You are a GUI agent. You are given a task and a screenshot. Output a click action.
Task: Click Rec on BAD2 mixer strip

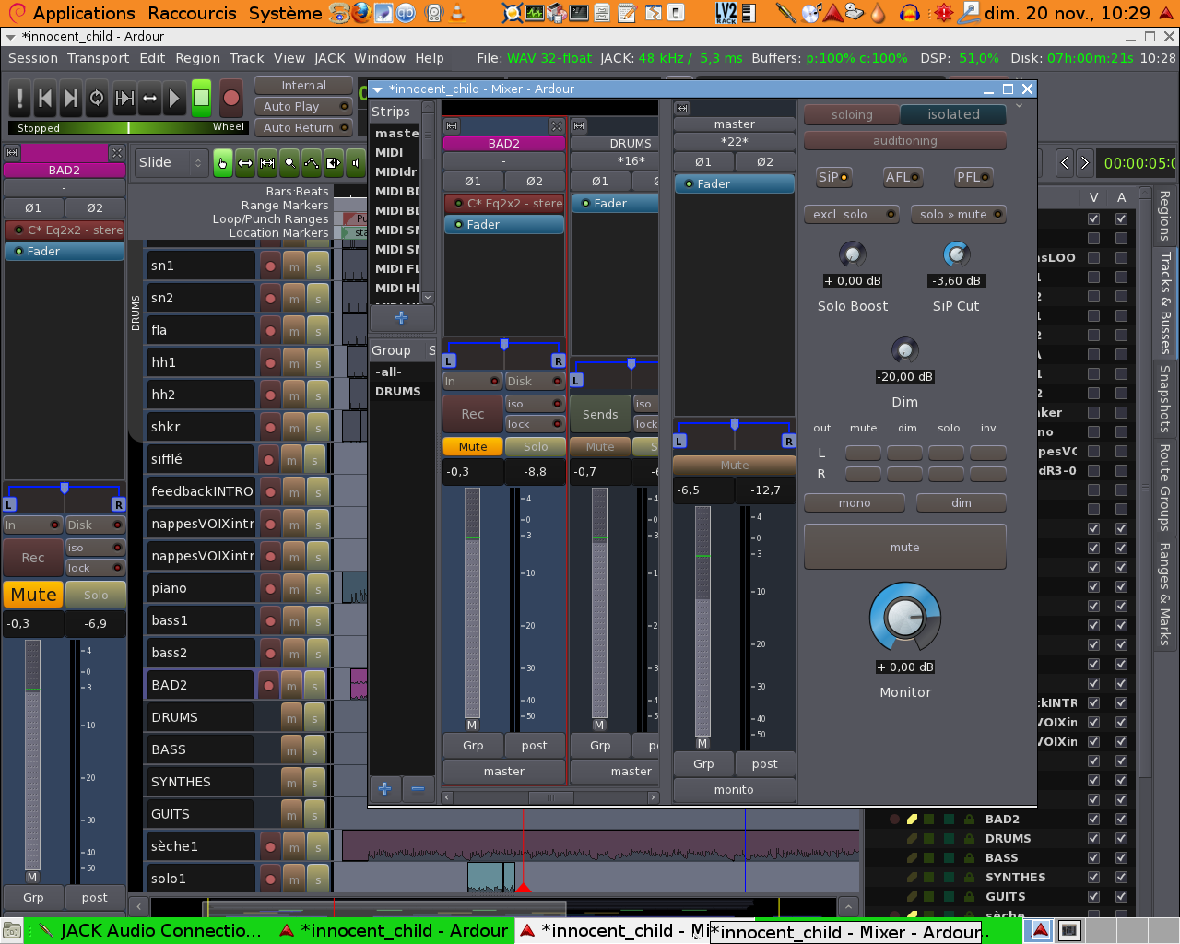pyautogui.click(x=473, y=415)
